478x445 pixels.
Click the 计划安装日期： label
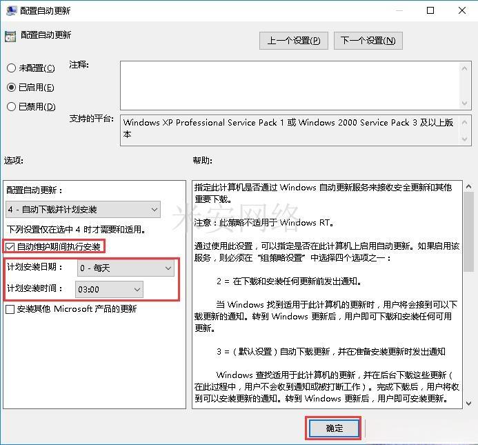tap(35, 267)
